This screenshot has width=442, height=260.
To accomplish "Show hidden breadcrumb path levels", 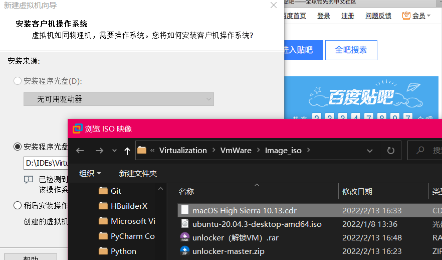I will pyautogui.click(x=152, y=151).
